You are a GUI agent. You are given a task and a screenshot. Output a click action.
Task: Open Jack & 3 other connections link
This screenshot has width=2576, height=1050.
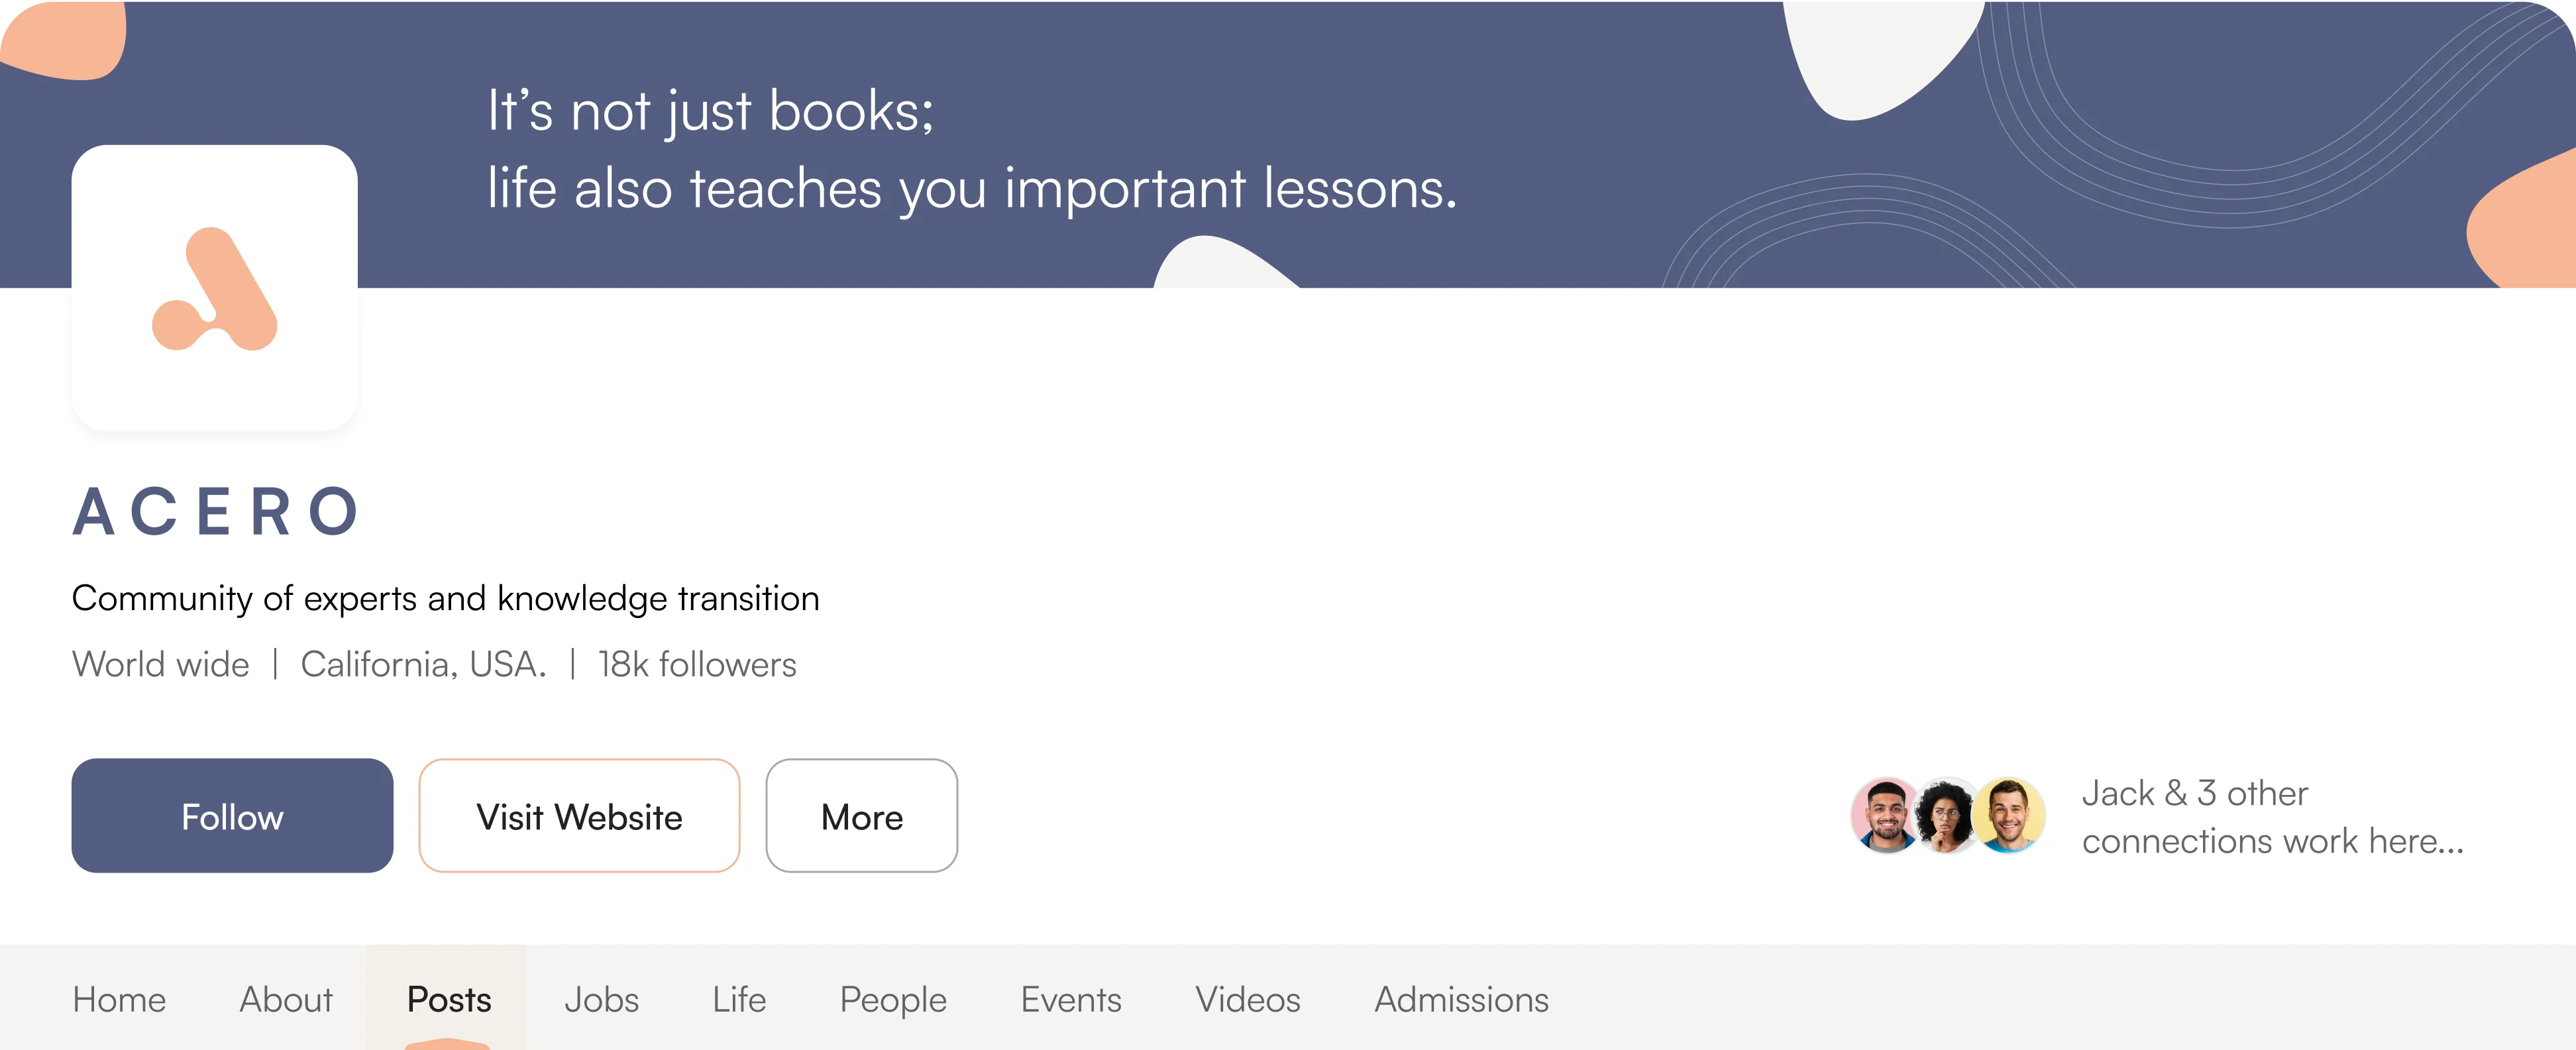point(2272,817)
